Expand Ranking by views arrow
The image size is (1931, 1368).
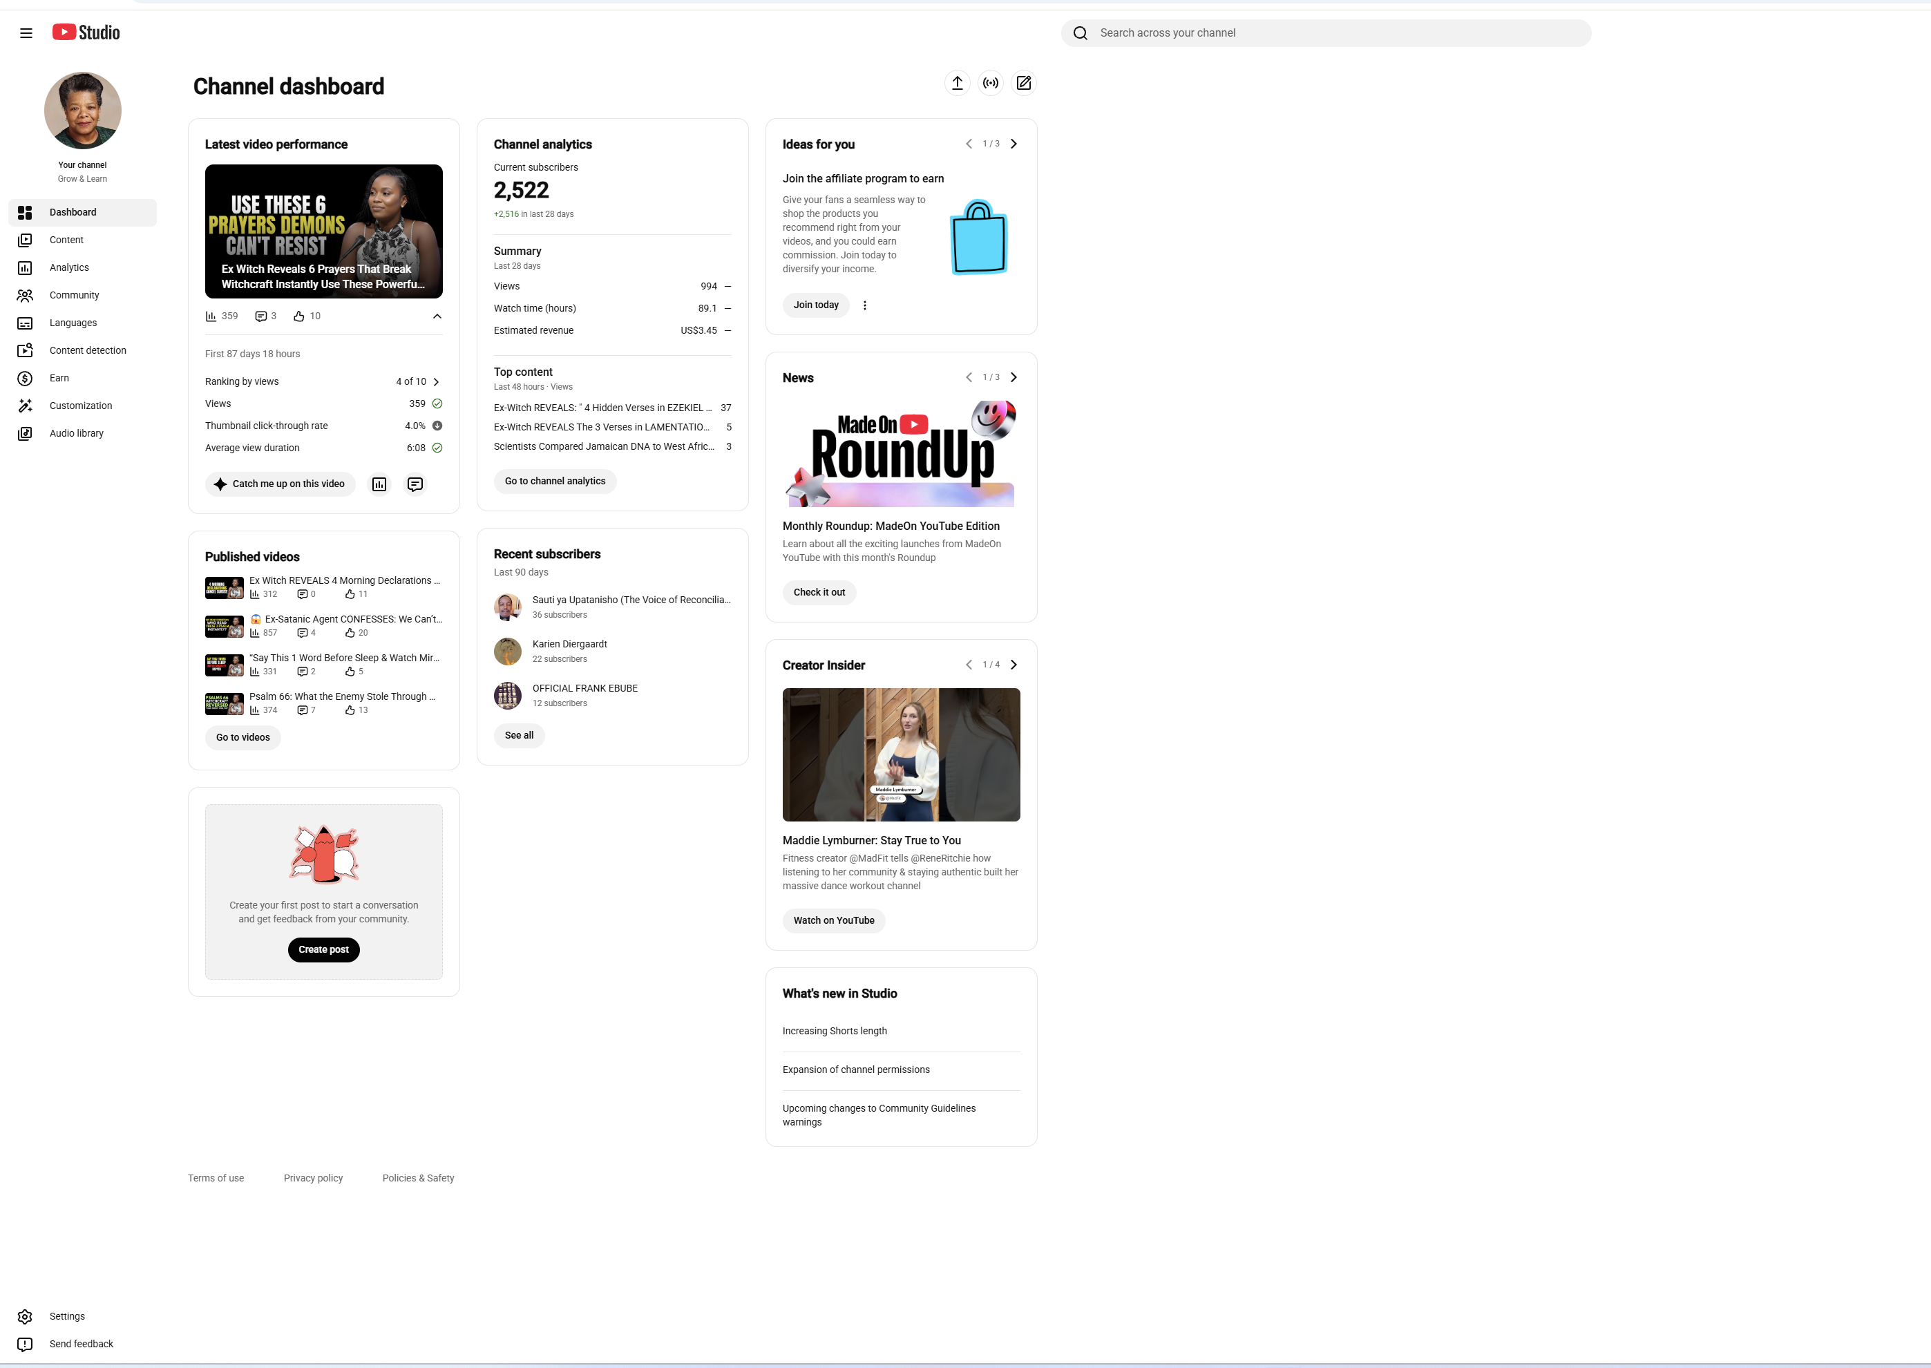pyautogui.click(x=436, y=381)
